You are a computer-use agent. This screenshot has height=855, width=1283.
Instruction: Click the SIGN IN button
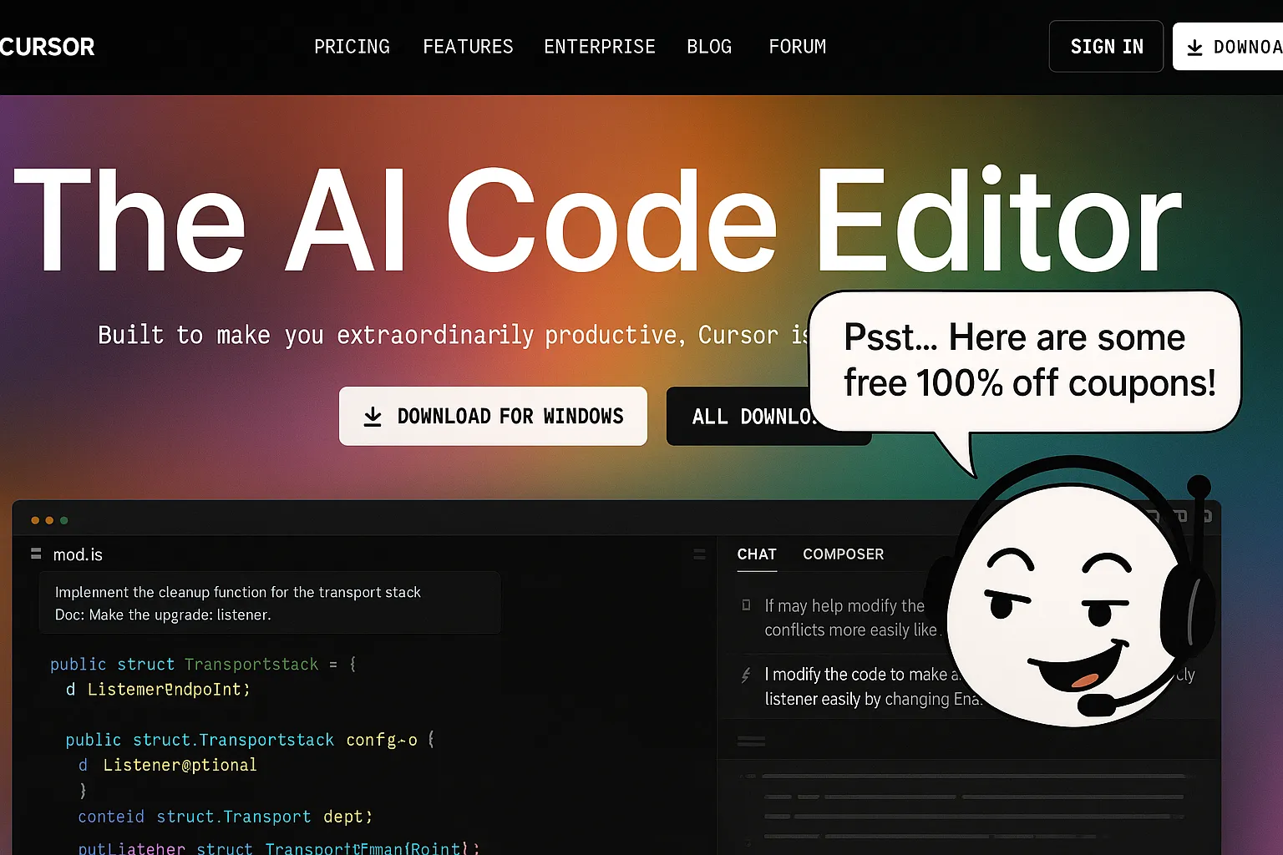pyautogui.click(x=1106, y=47)
